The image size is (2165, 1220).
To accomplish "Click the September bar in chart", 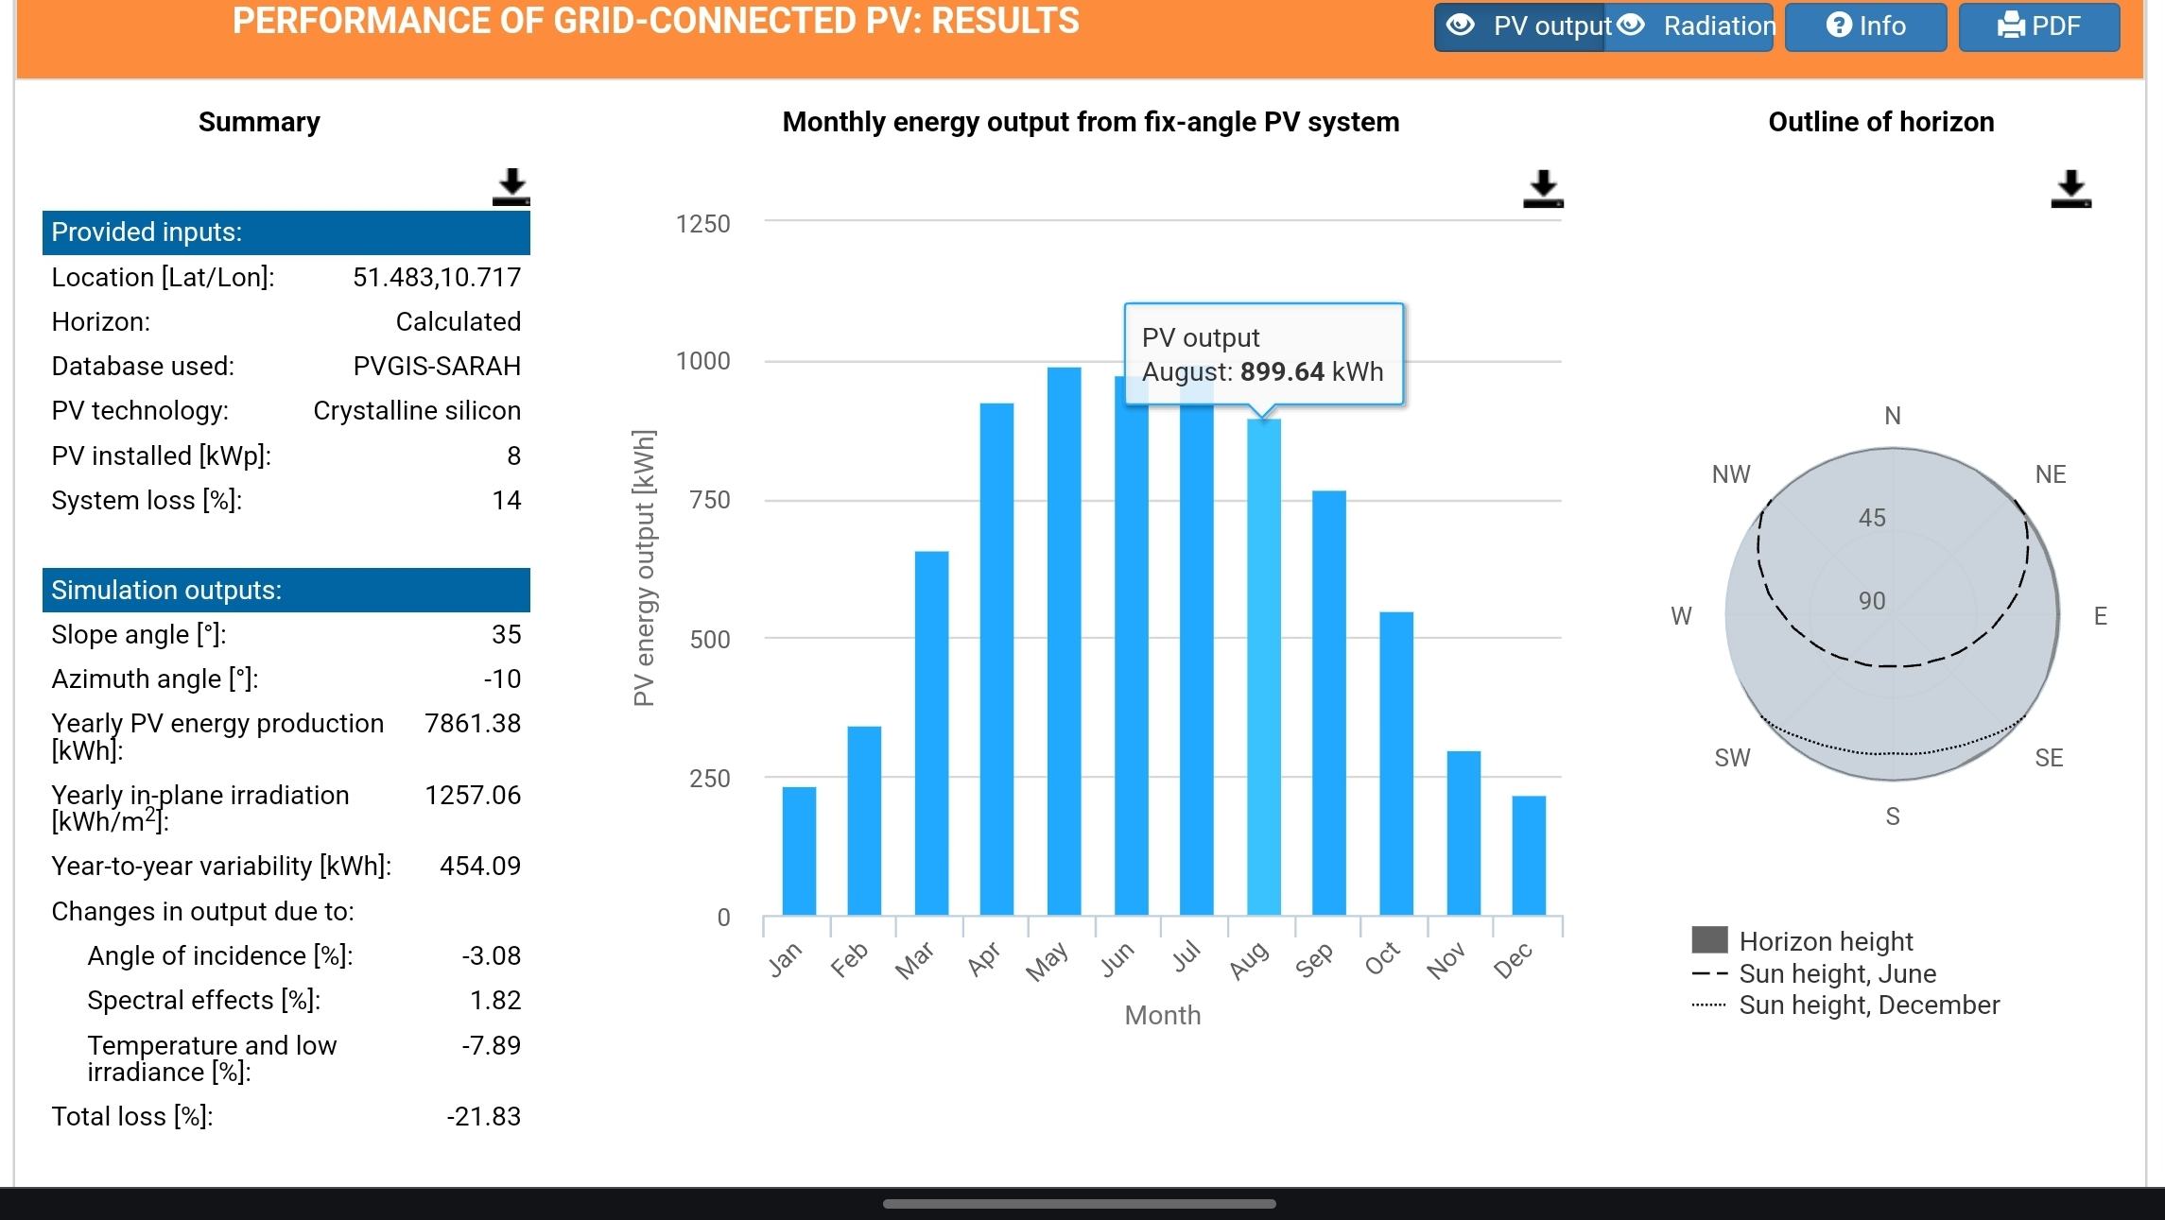I will (1328, 702).
